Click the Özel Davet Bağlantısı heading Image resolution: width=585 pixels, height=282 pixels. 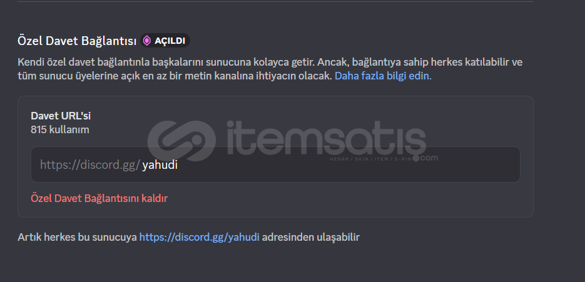77,41
